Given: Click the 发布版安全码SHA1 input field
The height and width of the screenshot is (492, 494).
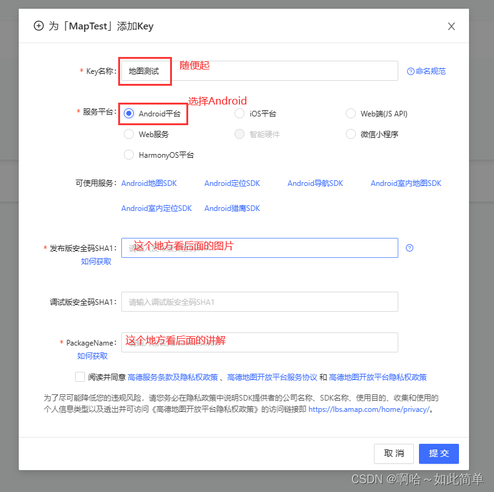Looking at the screenshot, I should [x=260, y=248].
